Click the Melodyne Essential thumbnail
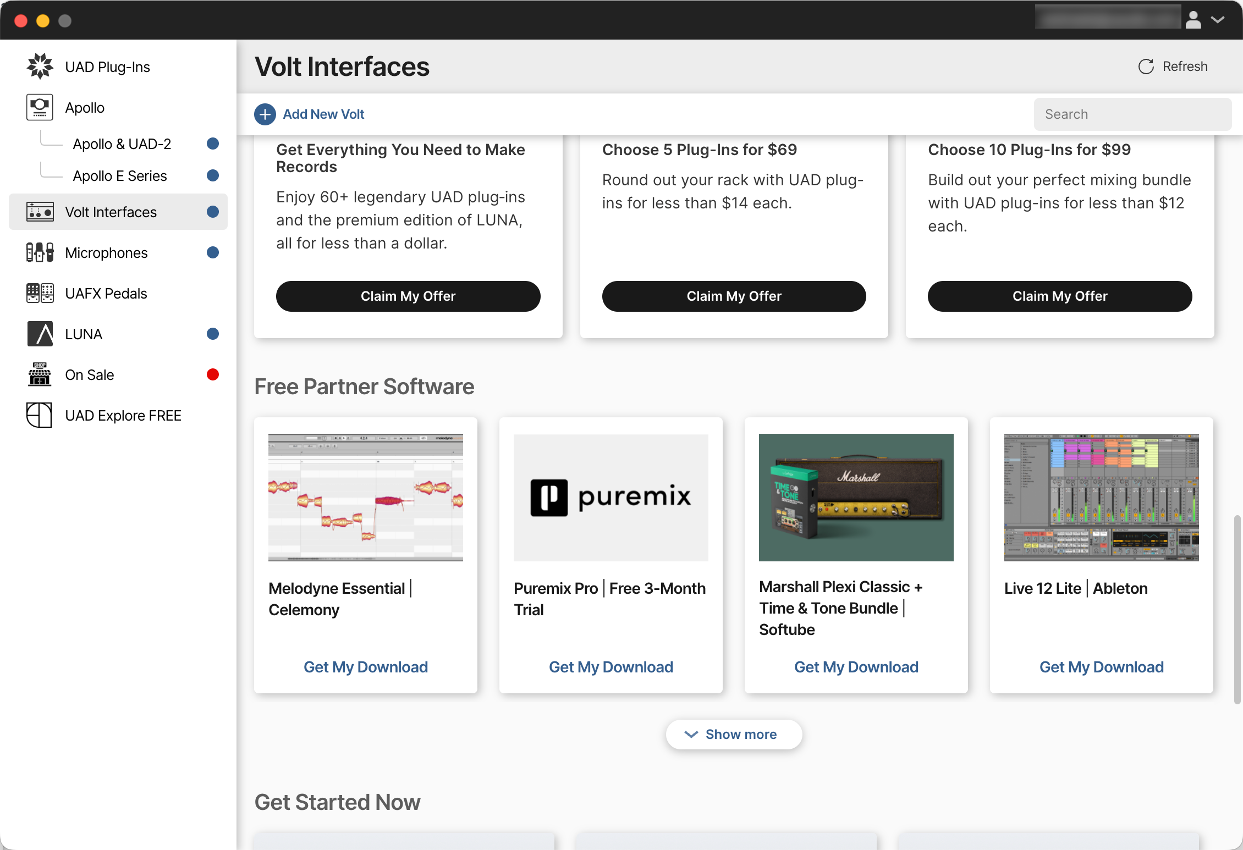Image resolution: width=1243 pixels, height=850 pixels. [x=366, y=498]
